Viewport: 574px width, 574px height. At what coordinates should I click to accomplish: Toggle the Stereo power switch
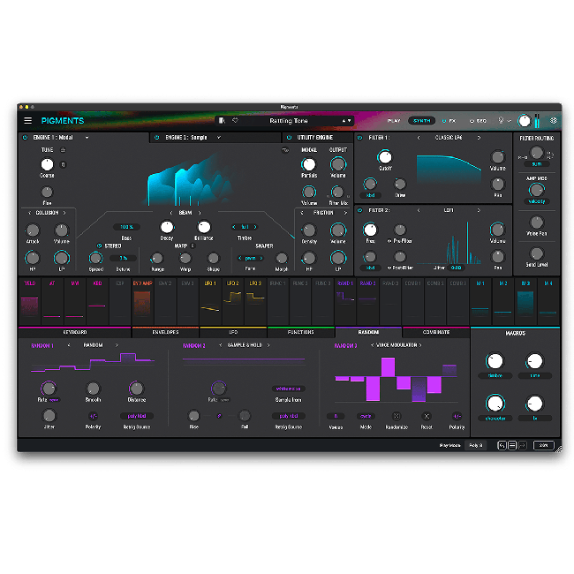click(99, 245)
